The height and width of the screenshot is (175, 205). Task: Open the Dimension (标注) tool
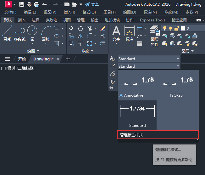pos(130,33)
